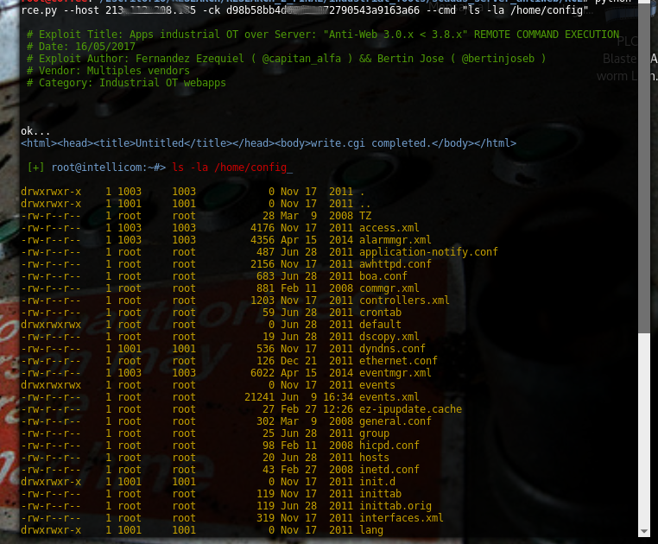Click the [+] marker before the prompt
This screenshot has width=658, height=544.
35,168
